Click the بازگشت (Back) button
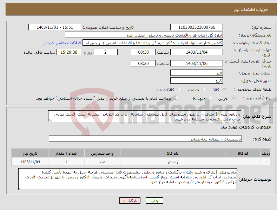 coord(130,201)
